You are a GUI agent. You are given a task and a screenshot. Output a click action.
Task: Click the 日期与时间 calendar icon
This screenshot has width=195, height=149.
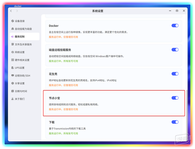click(12, 91)
